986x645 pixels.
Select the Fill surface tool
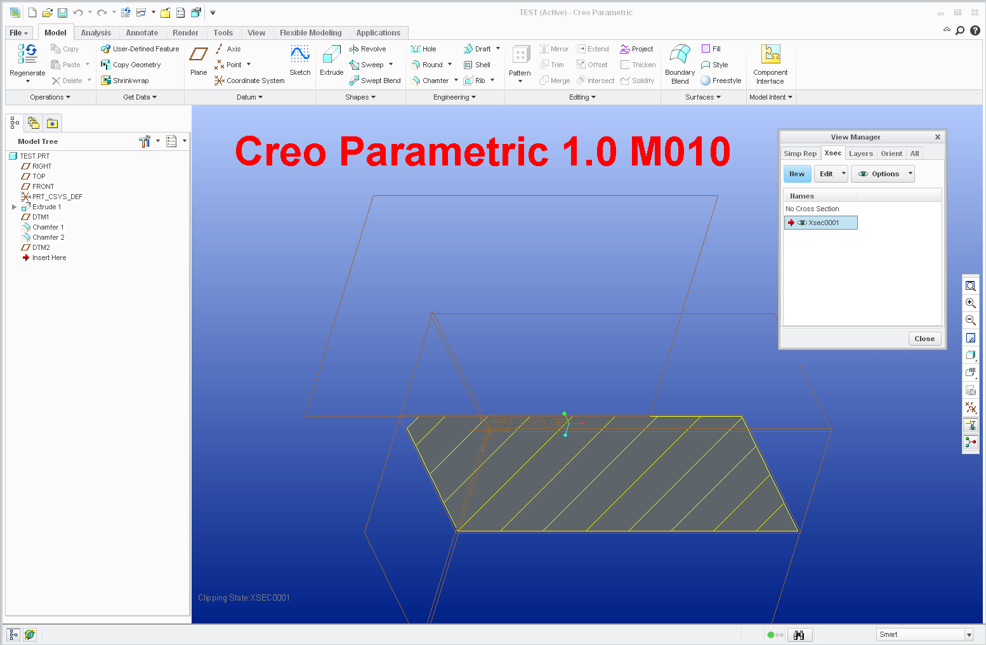[711, 49]
